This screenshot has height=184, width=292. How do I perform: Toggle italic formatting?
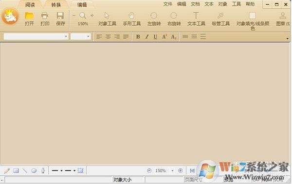pyautogui.click(x=147, y=36)
